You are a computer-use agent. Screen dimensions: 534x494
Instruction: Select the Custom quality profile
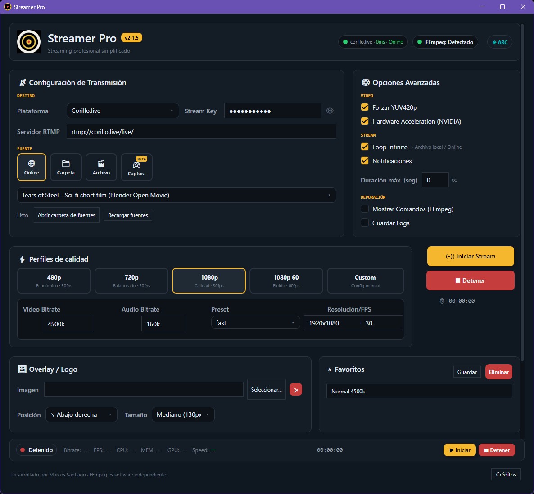[x=365, y=280]
